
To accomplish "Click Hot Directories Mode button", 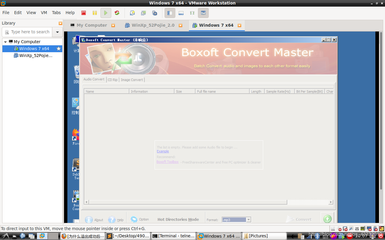I will [x=178, y=220].
